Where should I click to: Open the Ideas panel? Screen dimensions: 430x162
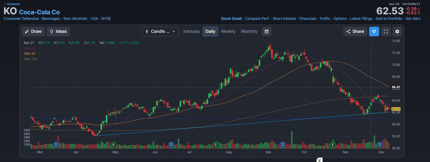tap(58, 31)
